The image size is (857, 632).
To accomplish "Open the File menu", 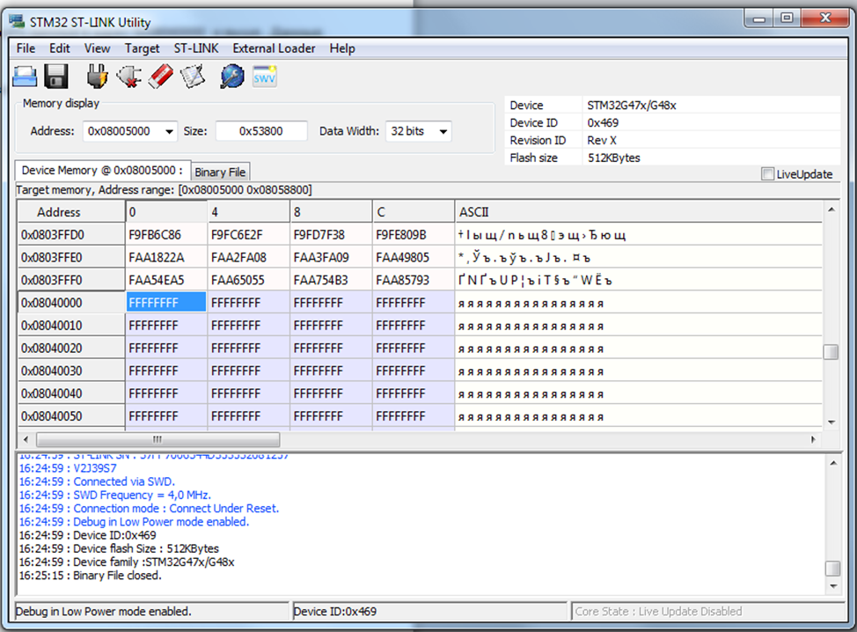I will pos(26,48).
